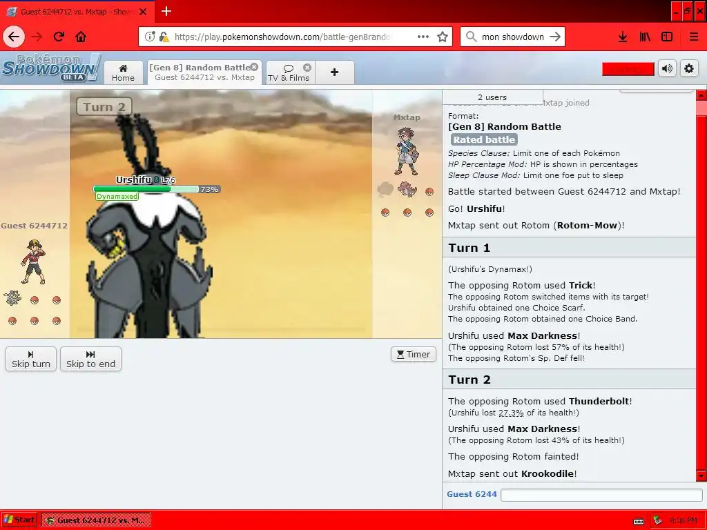Click the Pokémon Showdown BETA logo
The height and width of the screenshot is (530, 707).
pos(51,68)
